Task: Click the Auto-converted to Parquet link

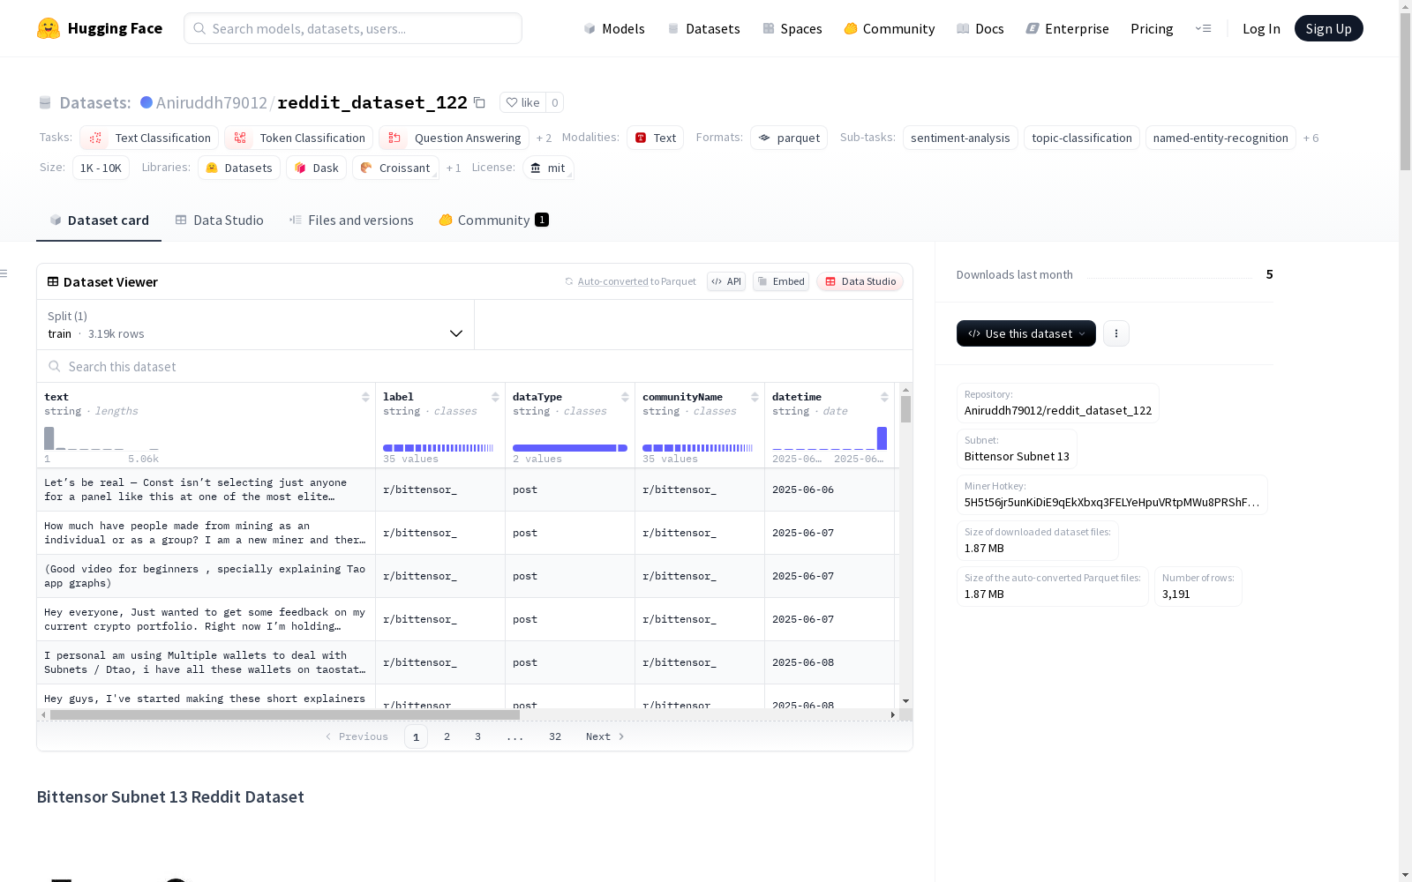Action: [x=630, y=281]
